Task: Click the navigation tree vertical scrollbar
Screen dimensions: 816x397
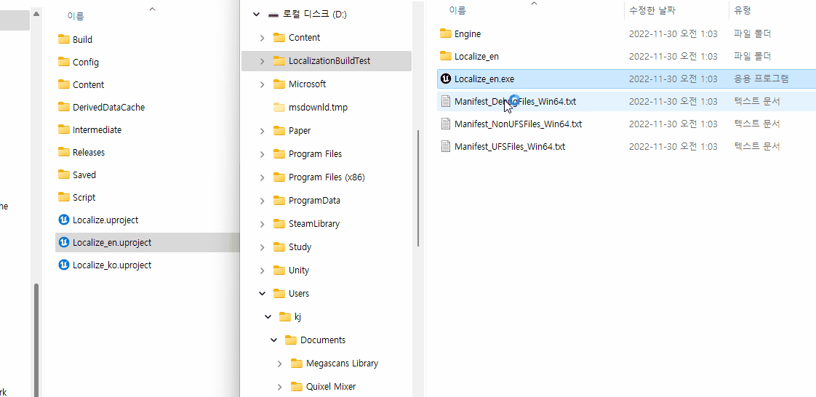Action: 418,189
